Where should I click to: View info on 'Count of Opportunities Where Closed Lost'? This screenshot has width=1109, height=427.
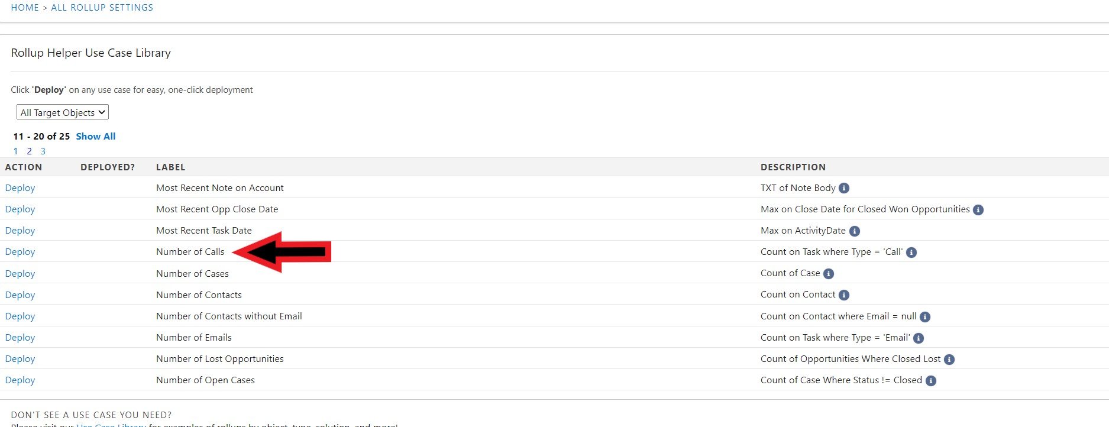pos(949,359)
